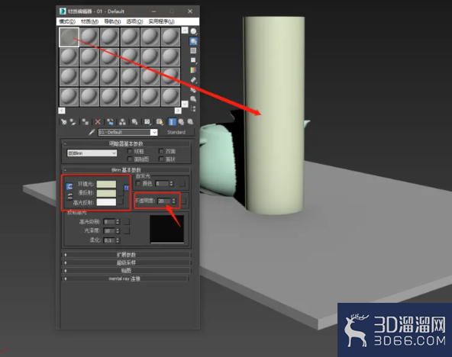
Task: Click Put to Library icon
Action: click(134, 122)
